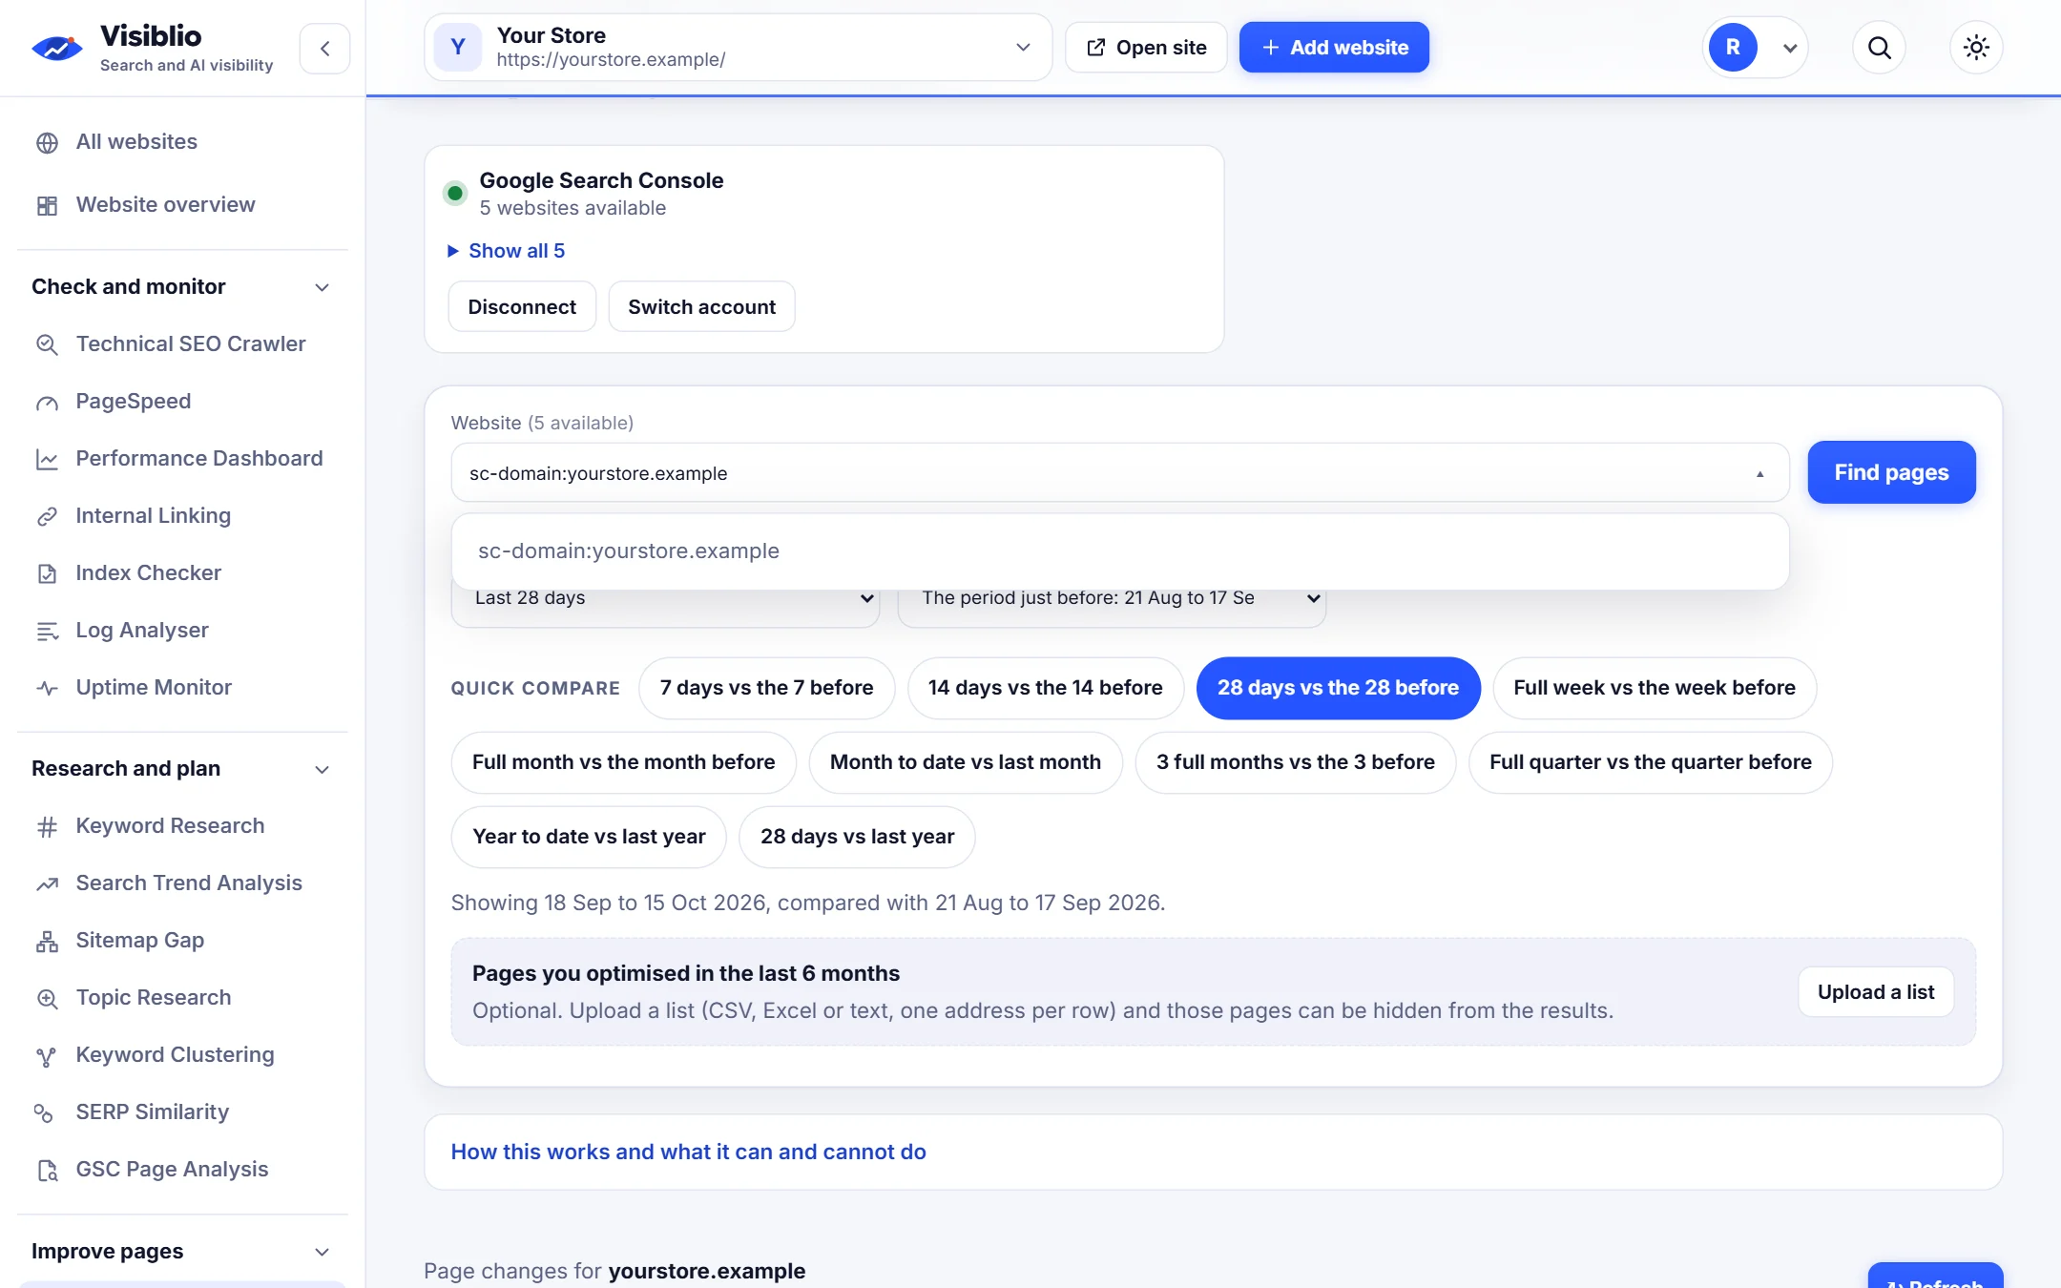Image resolution: width=2061 pixels, height=1288 pixels.
Task: Click the Visiblio logo
Action: pos(57,48)
